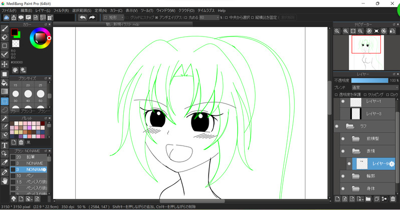Toggle アンチエイリアス checkbox
The image size is (400, 210).
pos(156,17)
